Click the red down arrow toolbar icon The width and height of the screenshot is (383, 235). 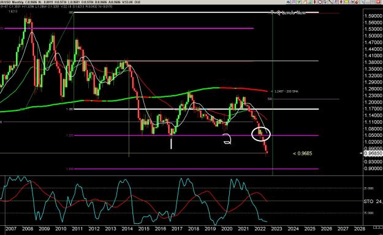click(x=341, y=2)
